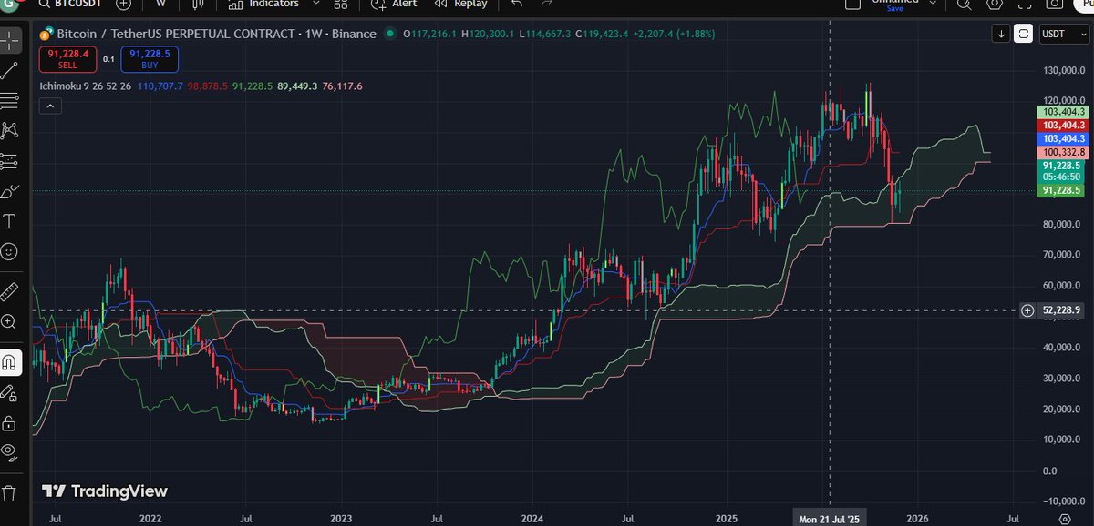Activate the zoom in tool

[10, 321]
